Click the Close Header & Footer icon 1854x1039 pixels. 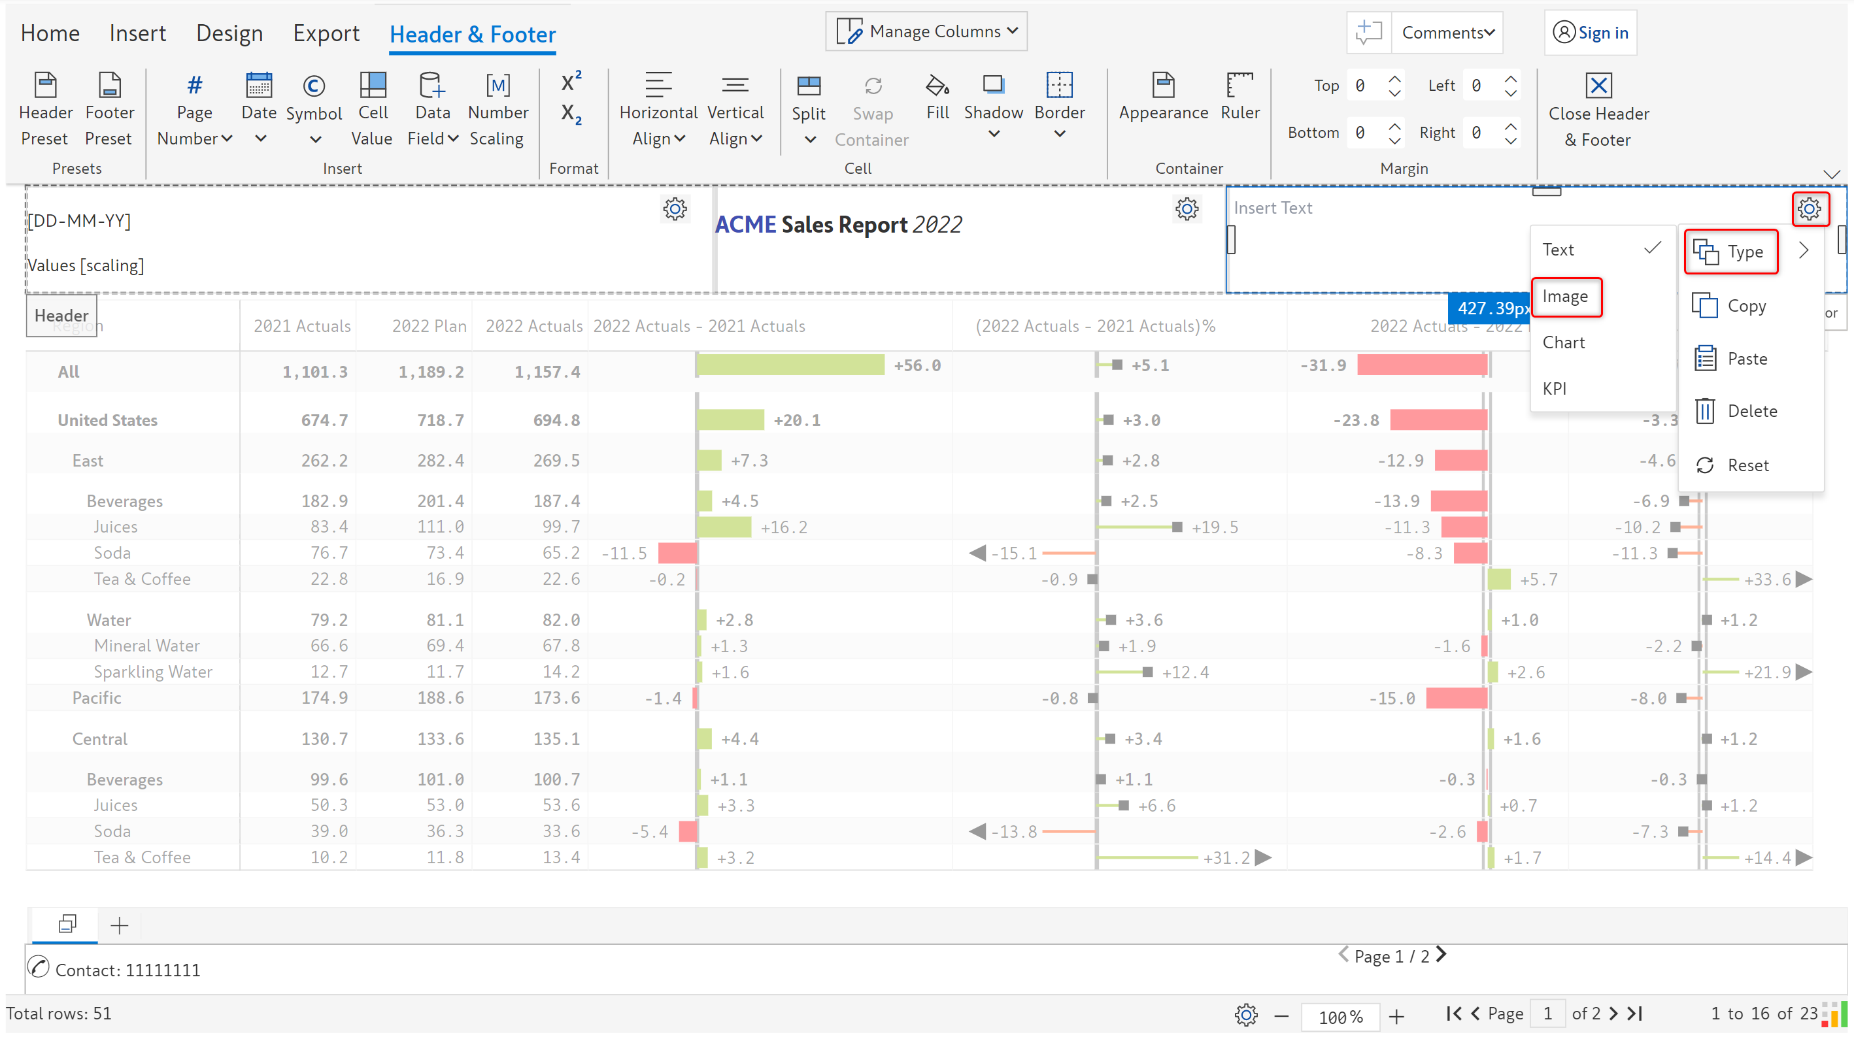click(1598, 86)
